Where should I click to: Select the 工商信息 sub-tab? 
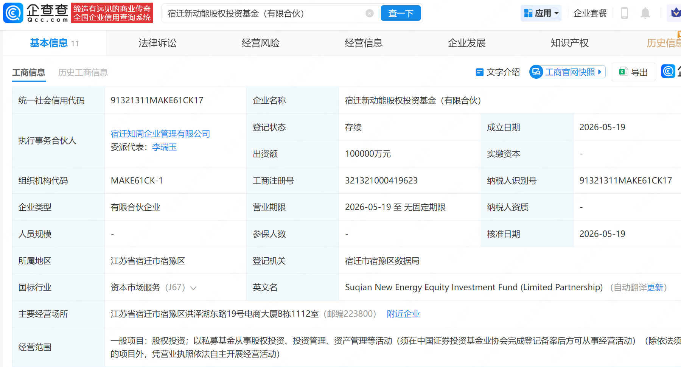coord(29,72)
